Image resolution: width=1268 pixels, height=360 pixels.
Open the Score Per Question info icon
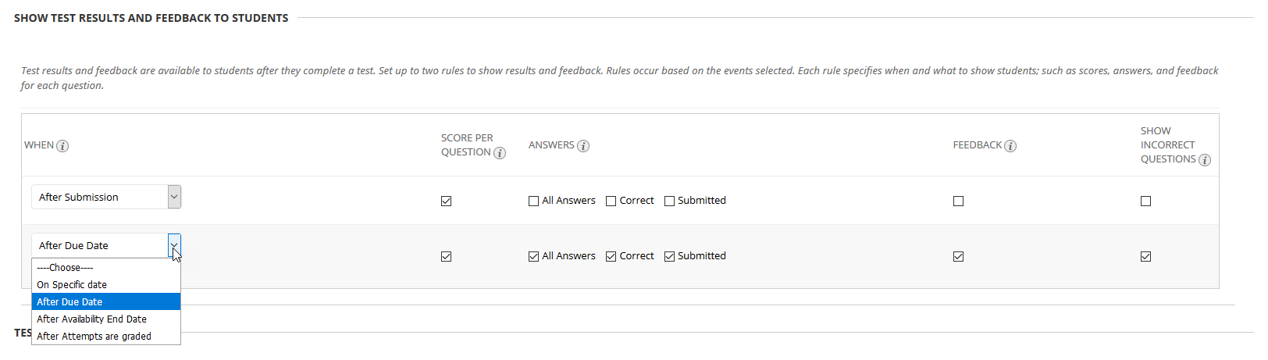pos(500,153)
